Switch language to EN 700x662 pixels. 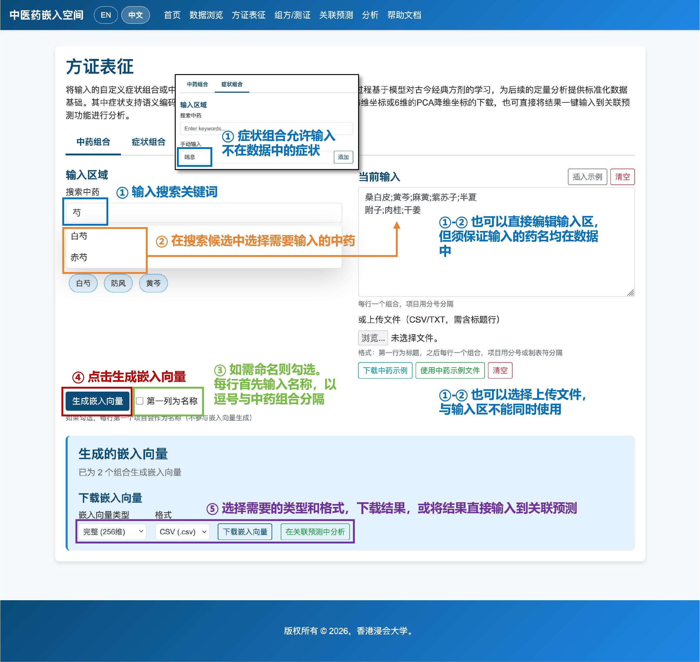pos(106,15)
